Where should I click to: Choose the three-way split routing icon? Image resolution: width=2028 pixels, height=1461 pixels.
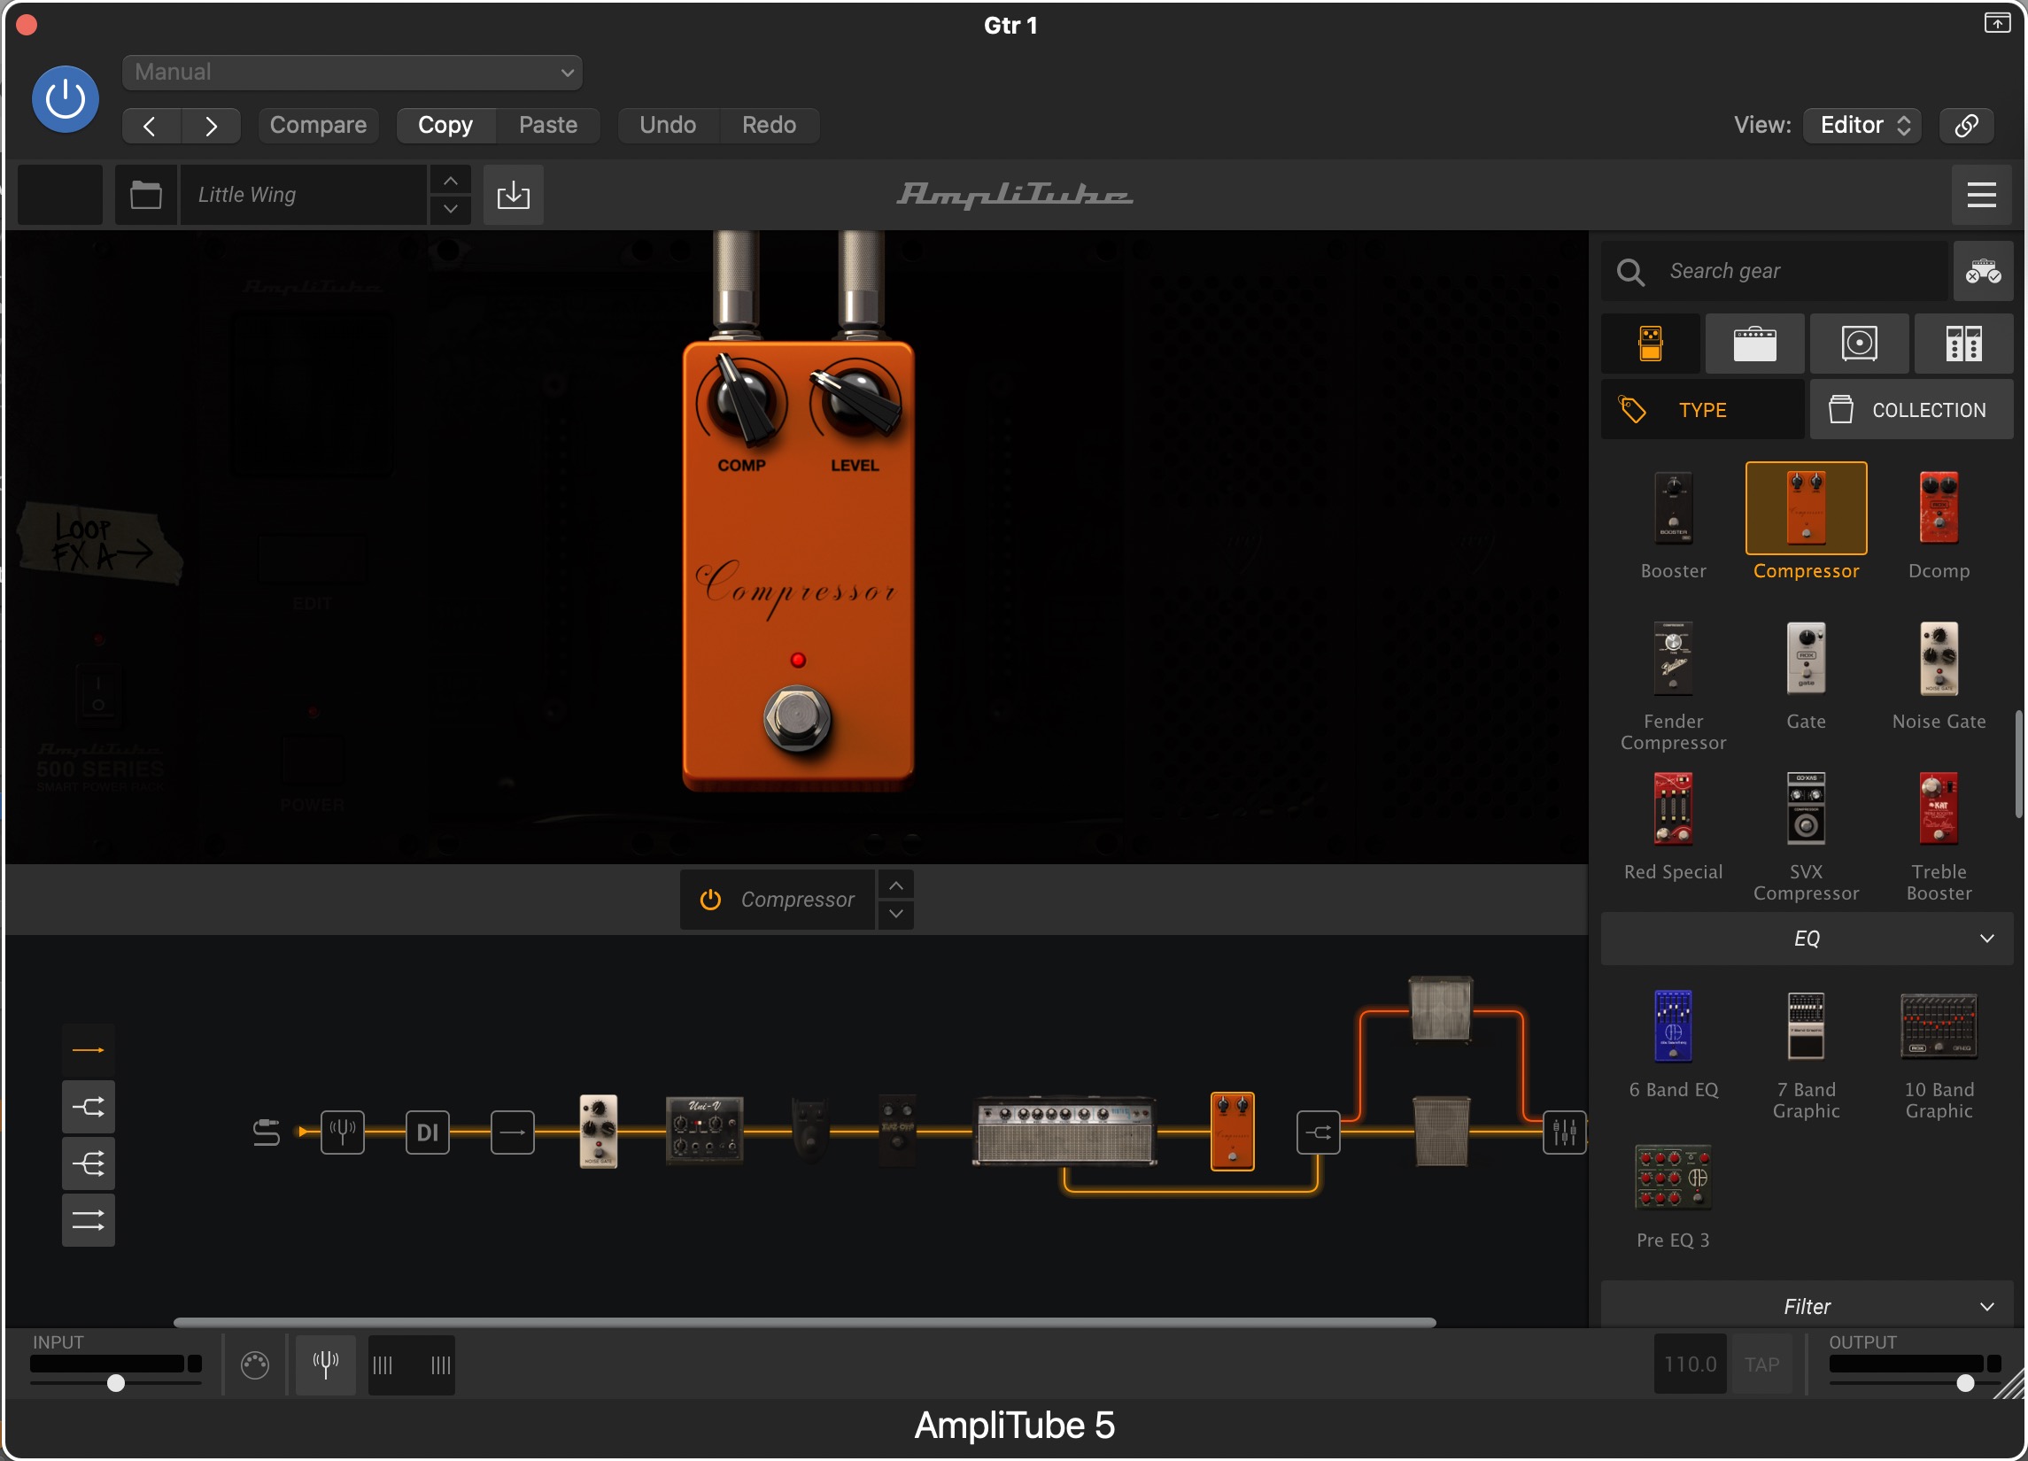pos(88,1163)
